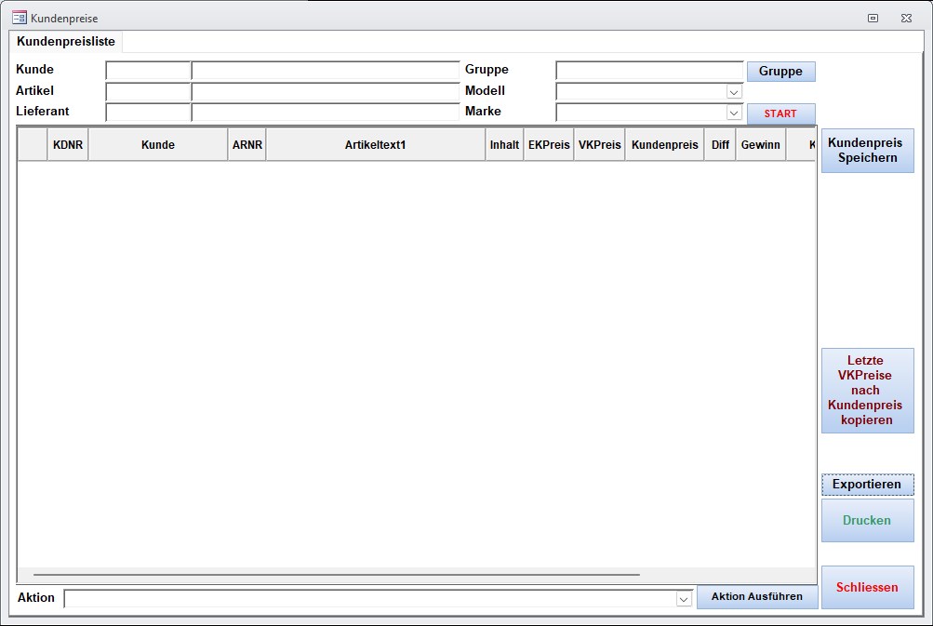Click Letzte VKPreise nach Kundenpreis kopieren

click(867, 391)
